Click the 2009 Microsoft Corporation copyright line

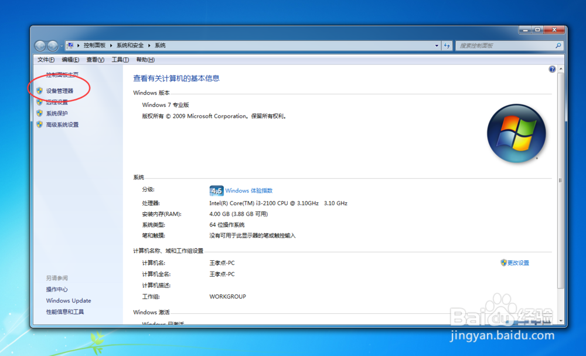point(214,116)
